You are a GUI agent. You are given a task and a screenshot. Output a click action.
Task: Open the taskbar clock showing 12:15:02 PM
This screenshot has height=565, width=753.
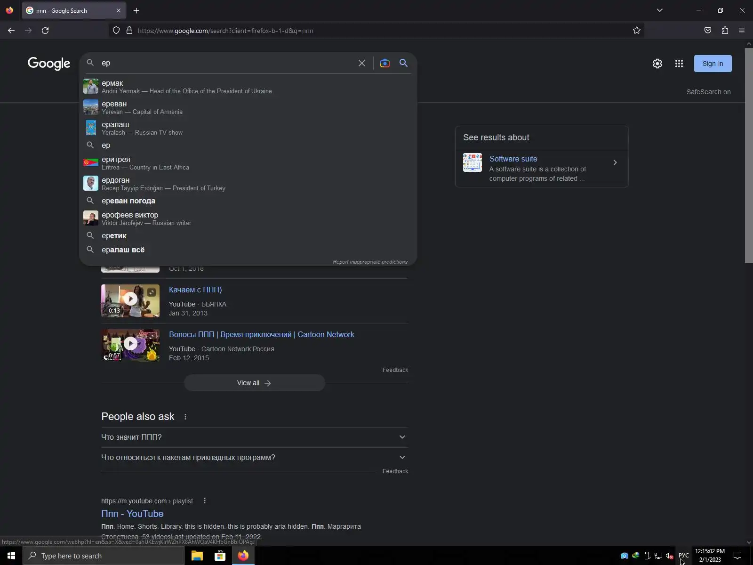coord(710,556)
